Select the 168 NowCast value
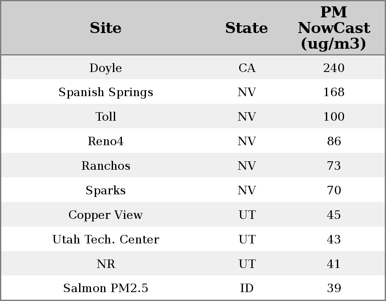Viewport: 386px width, 301px height. tap(334, 92)
